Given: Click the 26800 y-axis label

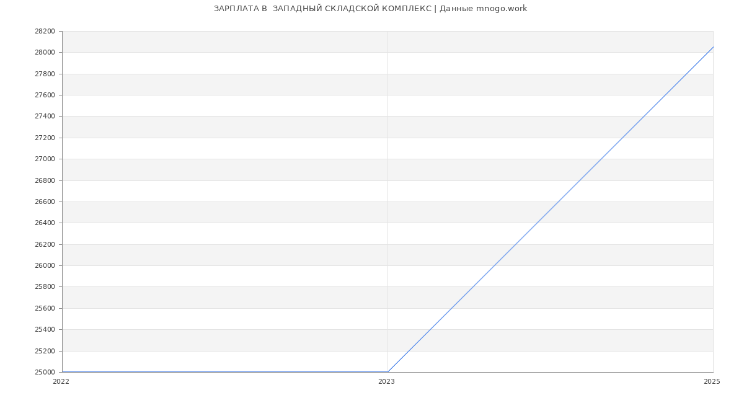Looking at the screenshot, I should [x=45, y=180].
